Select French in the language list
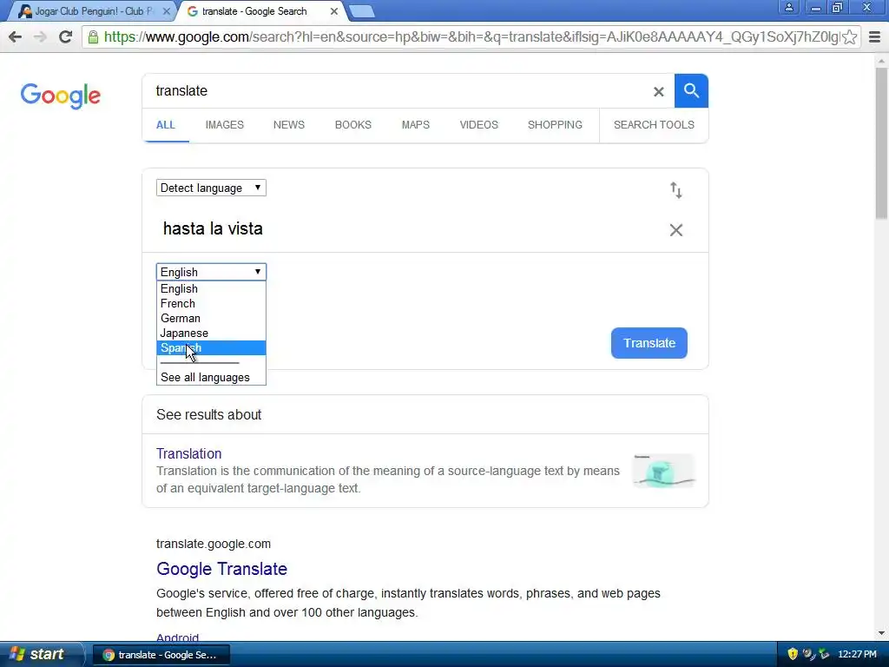Screen dimensions: 889x667 [x=211, y=303]
